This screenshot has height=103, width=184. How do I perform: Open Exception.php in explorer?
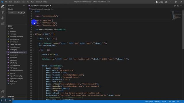point(15,47)
